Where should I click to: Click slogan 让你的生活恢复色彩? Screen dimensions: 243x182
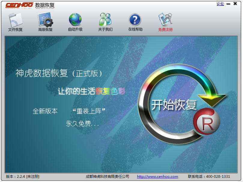(x=91, y=91)
